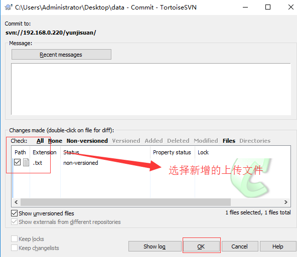Click the Modified check filter
This screenshot has height=257, width=297.
(206, 141)
